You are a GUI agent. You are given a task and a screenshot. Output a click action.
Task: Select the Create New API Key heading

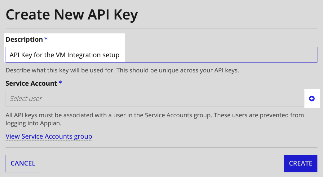pos(72,15)
